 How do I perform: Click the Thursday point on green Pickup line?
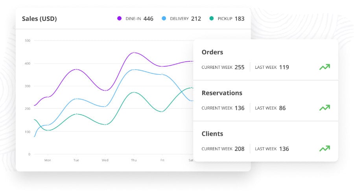click(x=134, y=92)
